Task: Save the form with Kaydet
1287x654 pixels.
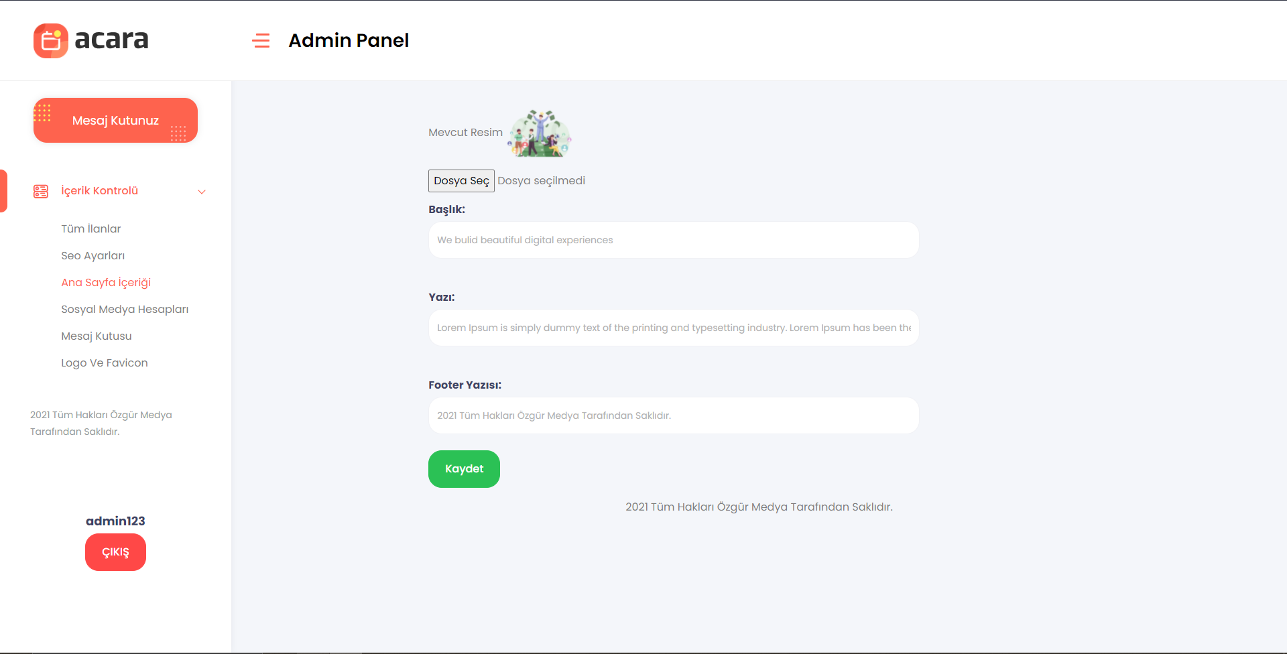Action: point(464,469)
